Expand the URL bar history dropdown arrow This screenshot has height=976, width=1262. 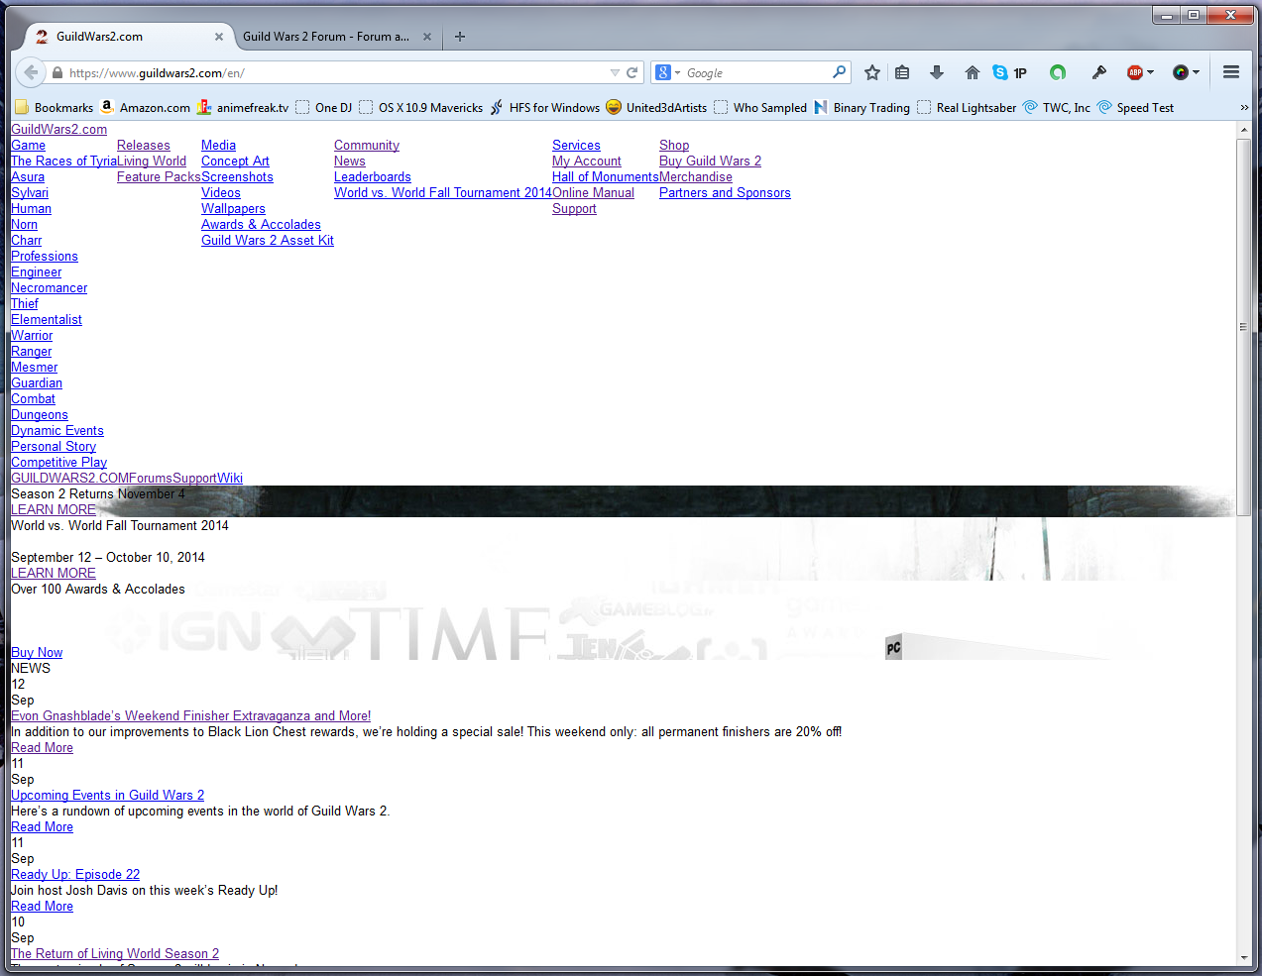(615, 72)
